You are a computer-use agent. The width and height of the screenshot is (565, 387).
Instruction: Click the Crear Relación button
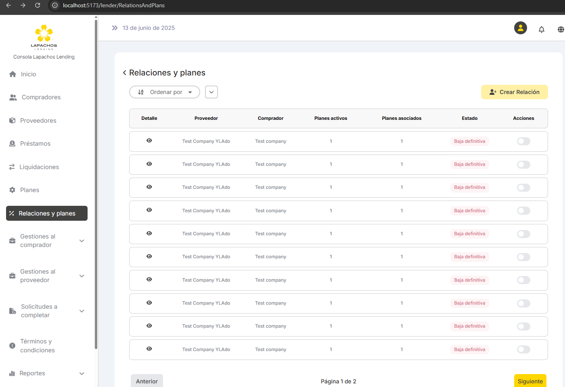tap(514, 92)
